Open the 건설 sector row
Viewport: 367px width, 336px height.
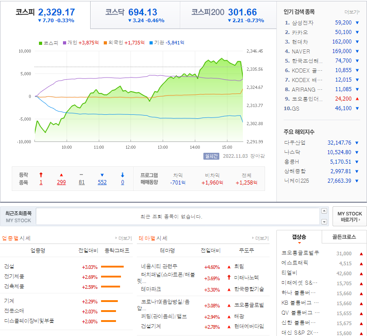[x=9, y=267]
